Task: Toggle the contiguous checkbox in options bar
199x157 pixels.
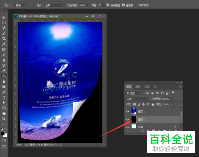Action: click(x=123, y=5)
